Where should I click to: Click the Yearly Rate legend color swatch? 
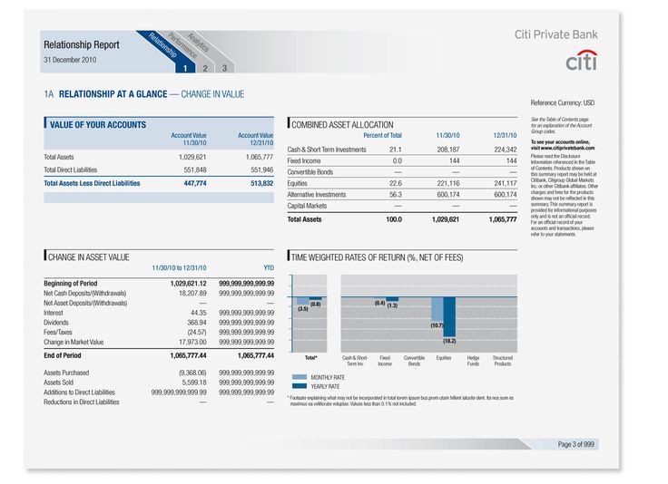tap(300, 386)
